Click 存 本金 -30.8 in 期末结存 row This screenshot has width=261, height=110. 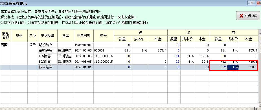tap(249, 67)
